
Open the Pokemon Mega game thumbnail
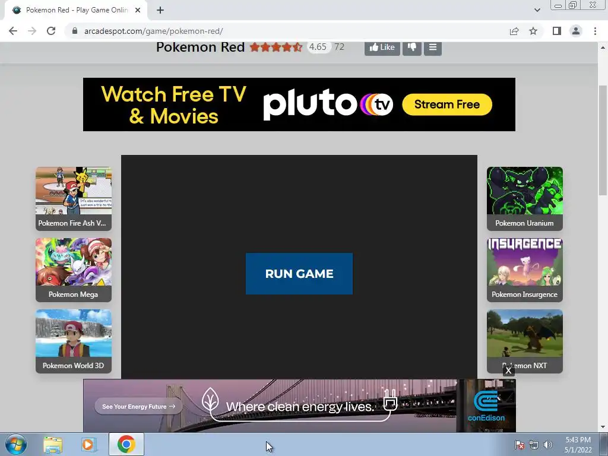tap(74, 270)
